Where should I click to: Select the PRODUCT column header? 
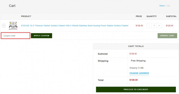[26, 16]
